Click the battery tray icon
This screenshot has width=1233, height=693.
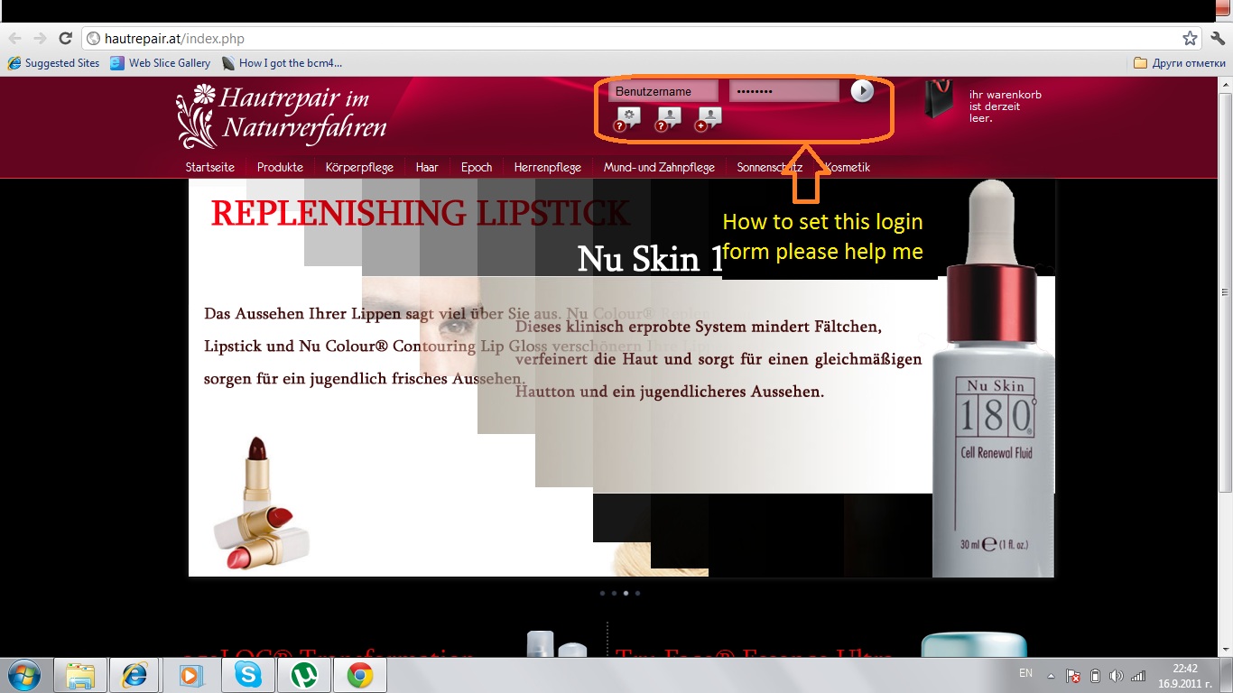[x=1095, y=676]
